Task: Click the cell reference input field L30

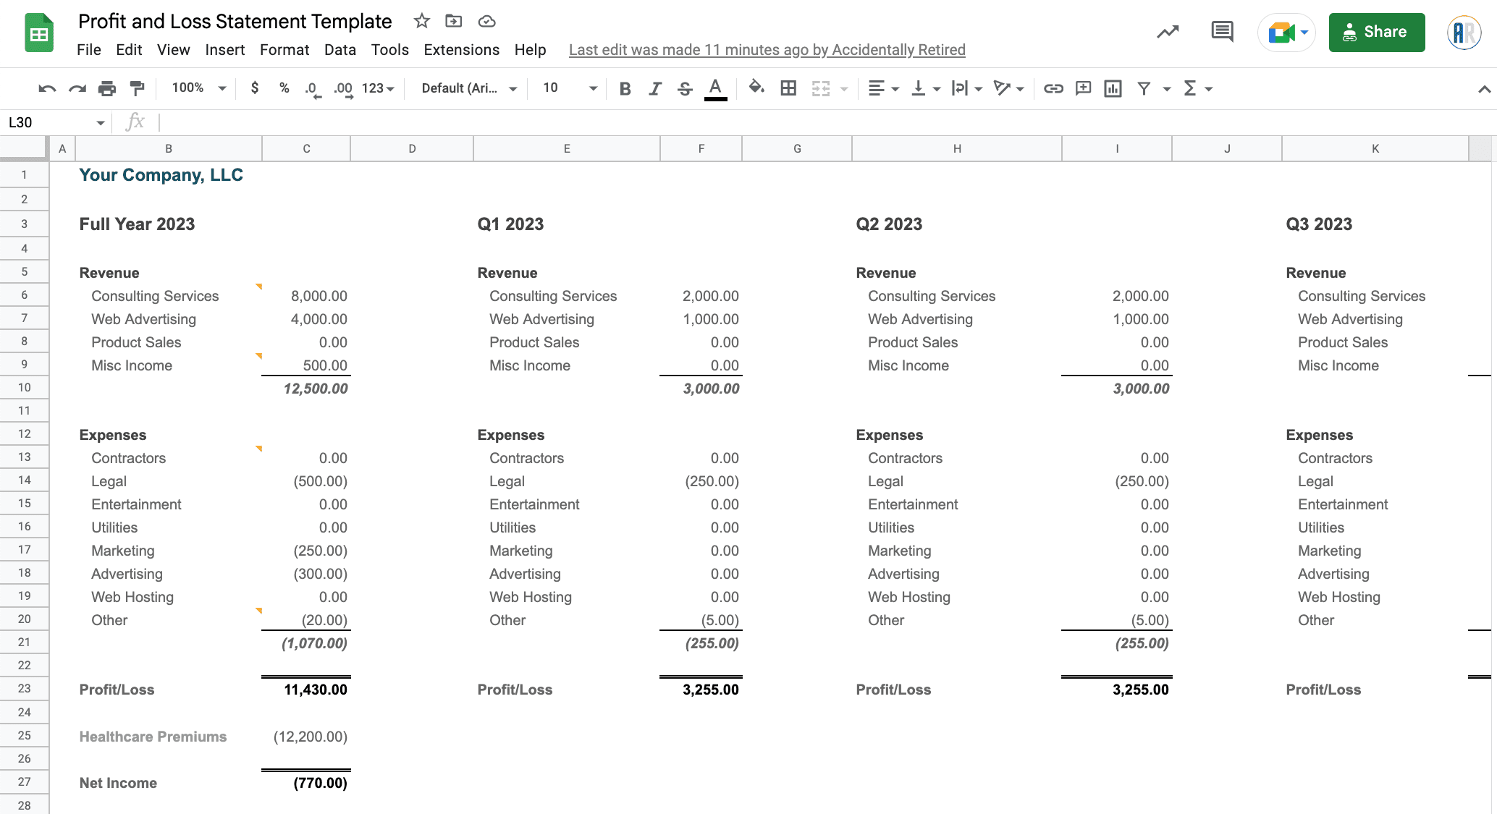Action: pos(52,122)
